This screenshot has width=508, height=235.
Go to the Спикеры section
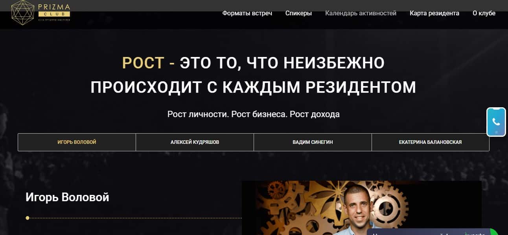coord(298,13)
